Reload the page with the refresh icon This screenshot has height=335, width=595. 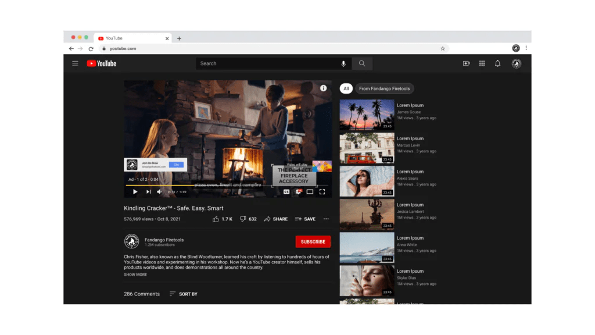(91, 49)
